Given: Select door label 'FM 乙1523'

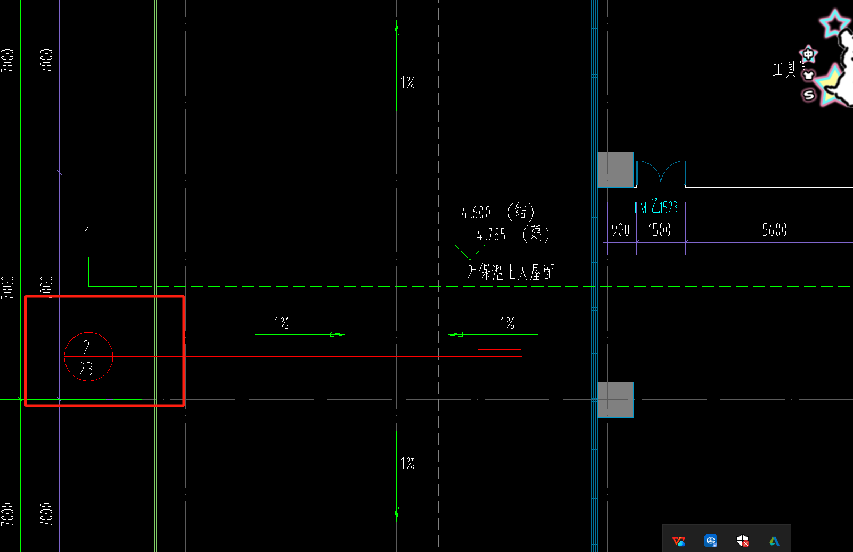Looking at the screenshot, I should point(657,207).
